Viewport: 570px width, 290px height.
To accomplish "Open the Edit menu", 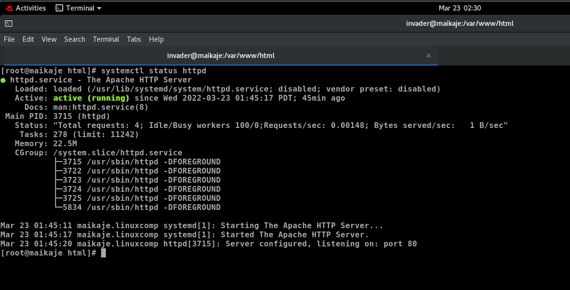I will [x=28, y=39].
